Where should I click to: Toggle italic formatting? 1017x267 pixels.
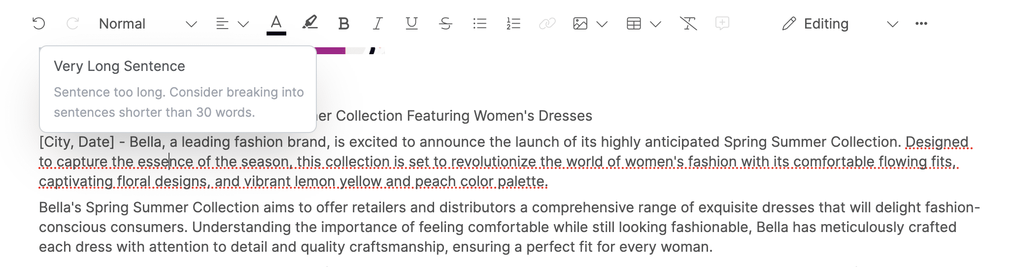point(378,24)
